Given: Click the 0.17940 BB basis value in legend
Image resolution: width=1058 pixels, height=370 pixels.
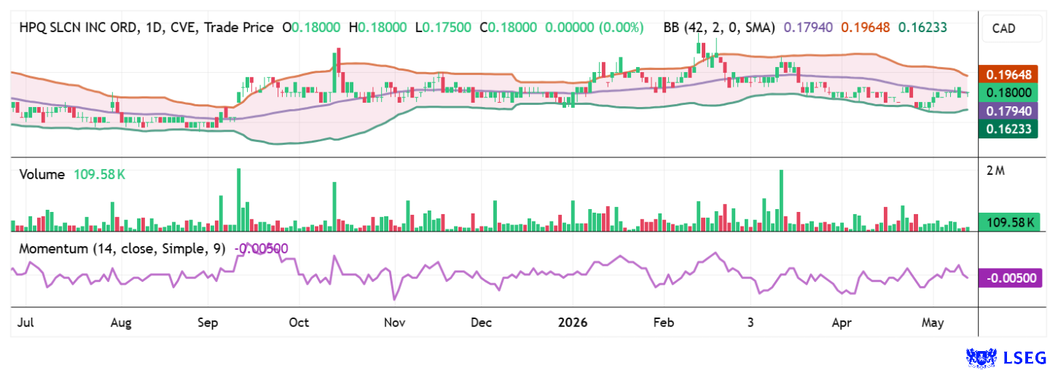Looking at the screenshot, I should point(808,28).
